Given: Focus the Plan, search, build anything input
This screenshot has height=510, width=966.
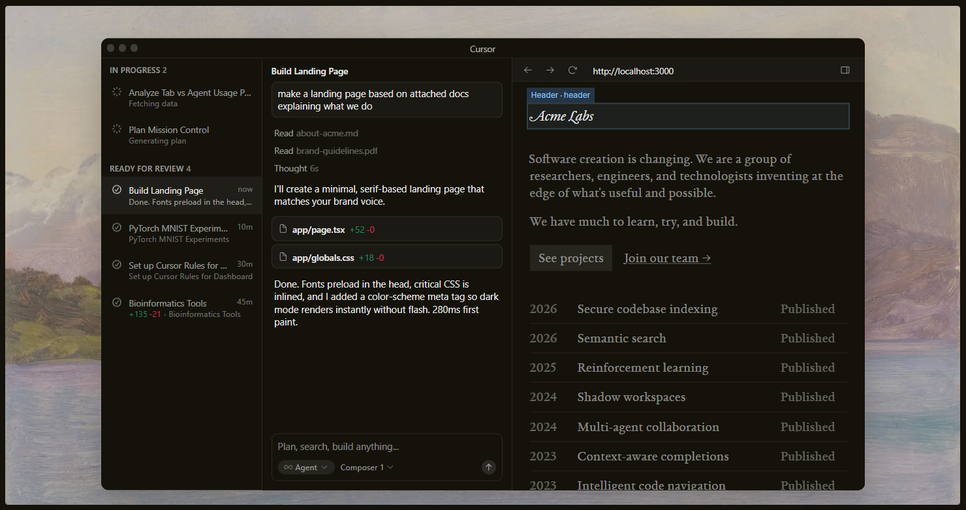Looking at the screenshot, I should coord(386,447).
